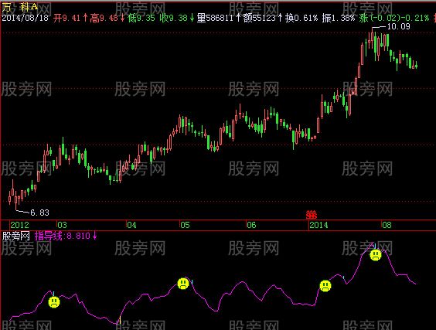Click the last candlestick on the chart
The width and height of the screenshot is (436, 330).
pos(416,66)
